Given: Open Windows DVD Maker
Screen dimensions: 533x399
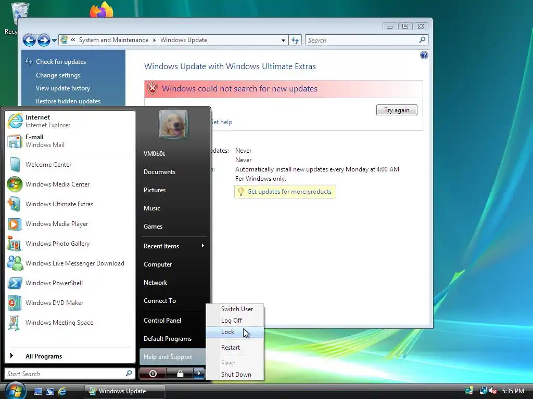Looking at the screenshot, I should click(x=70, y=303).
